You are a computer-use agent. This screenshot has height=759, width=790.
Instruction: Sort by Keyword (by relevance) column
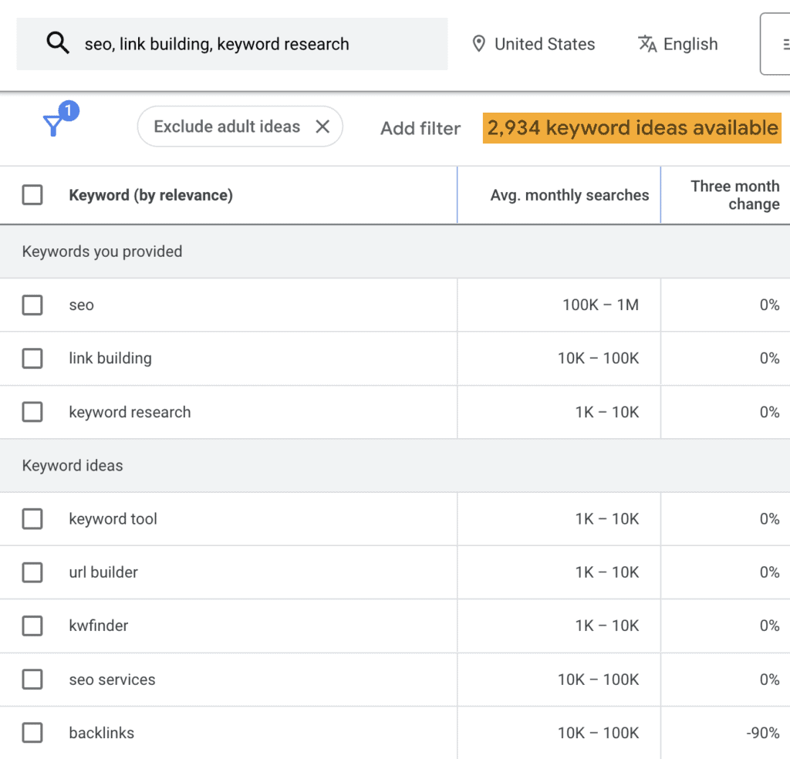click(x=150, y=194)
